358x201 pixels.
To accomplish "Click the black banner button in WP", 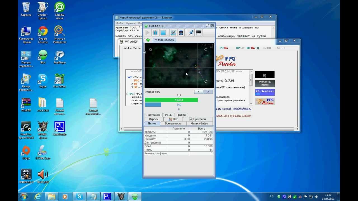I will 265,75.
